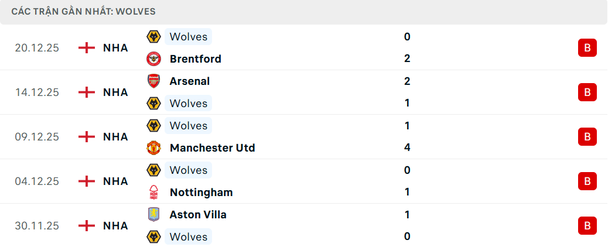The image size is (615, 247).
Task: Click the Wolves crest in the Arsenal match
Action: [x=153, y=103]
